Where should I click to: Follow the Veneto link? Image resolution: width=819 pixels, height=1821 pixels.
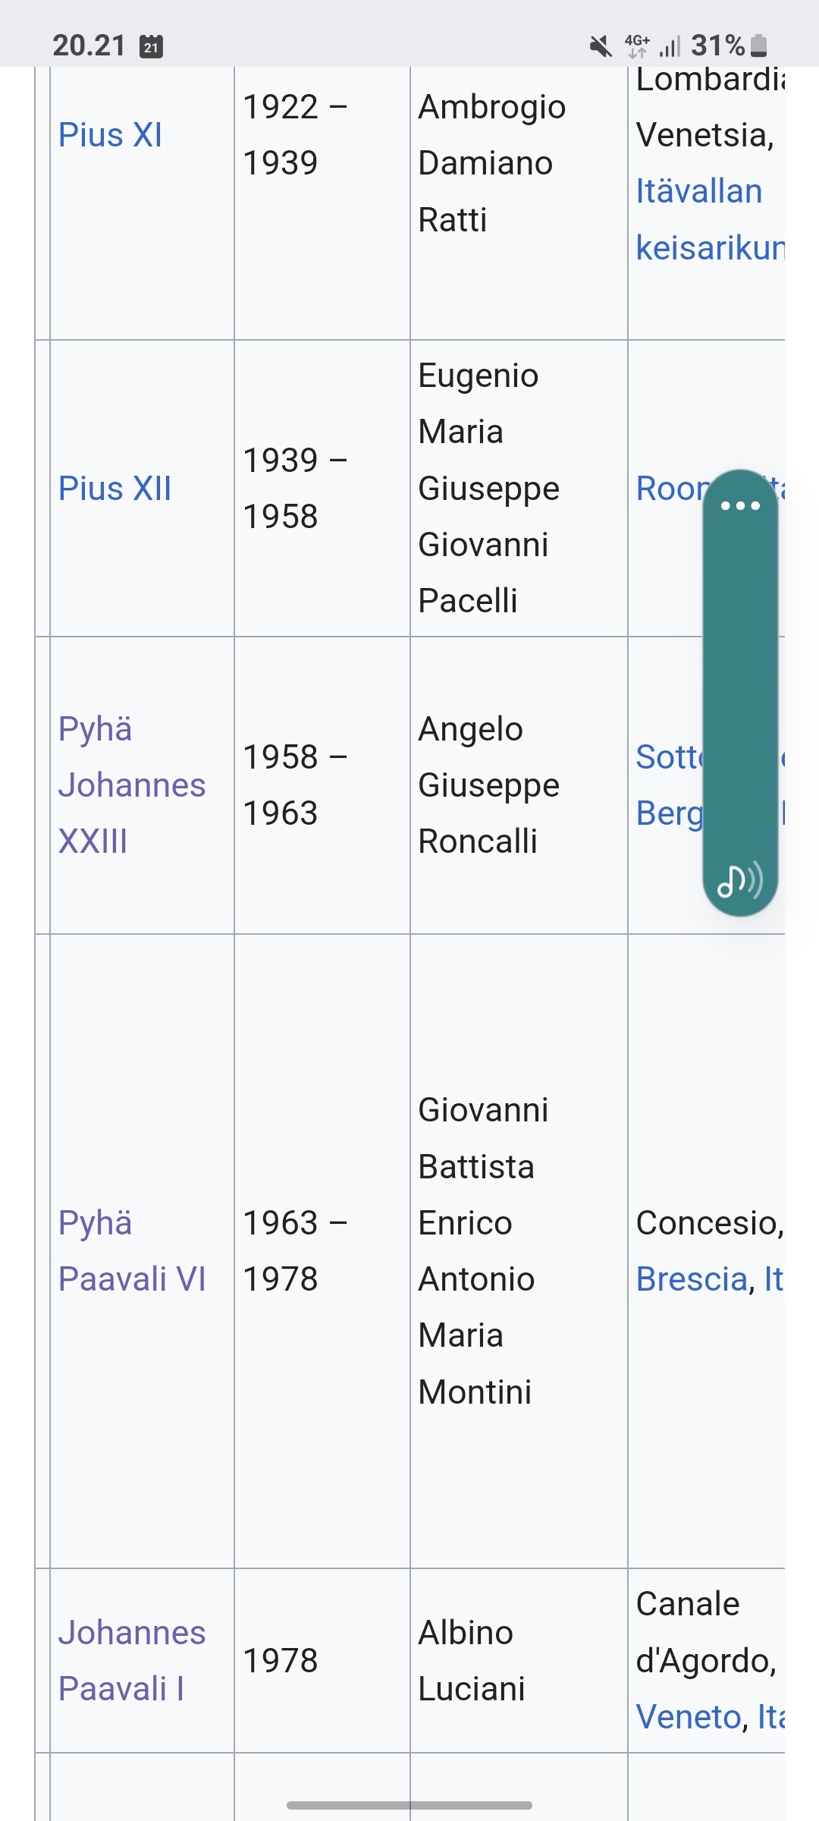[x=689, y=1717]
